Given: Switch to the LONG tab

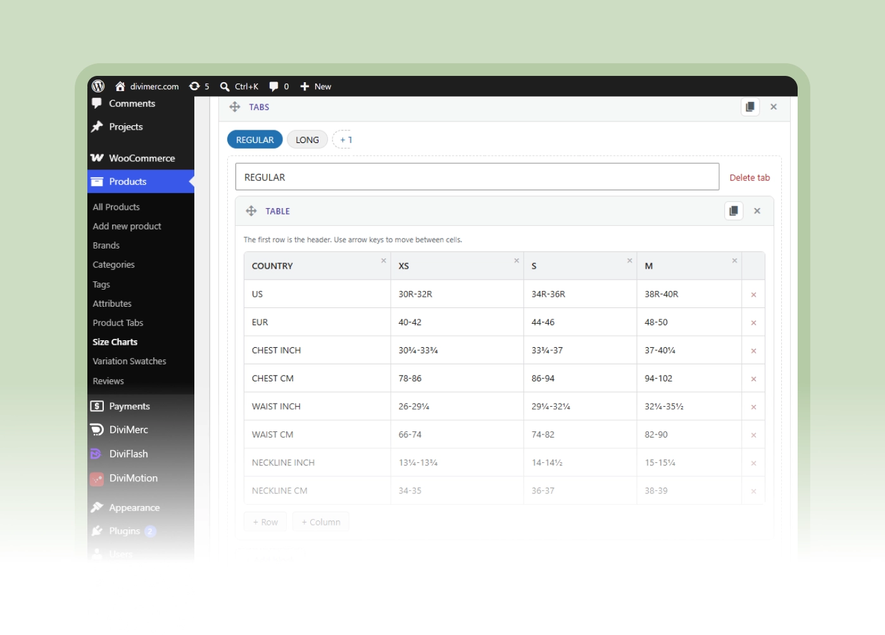Looking at the screenshot, I should 307,140.
